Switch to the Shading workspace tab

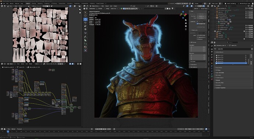34,3
